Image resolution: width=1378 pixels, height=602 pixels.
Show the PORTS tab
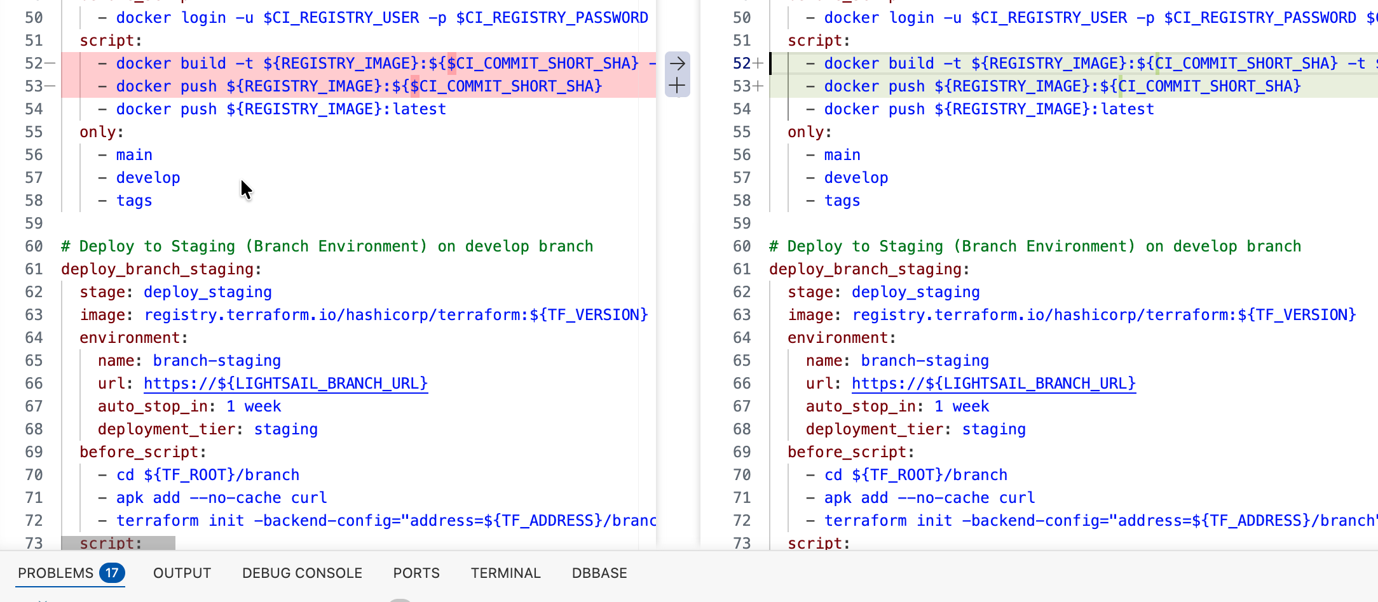click(x=416, y=573)
